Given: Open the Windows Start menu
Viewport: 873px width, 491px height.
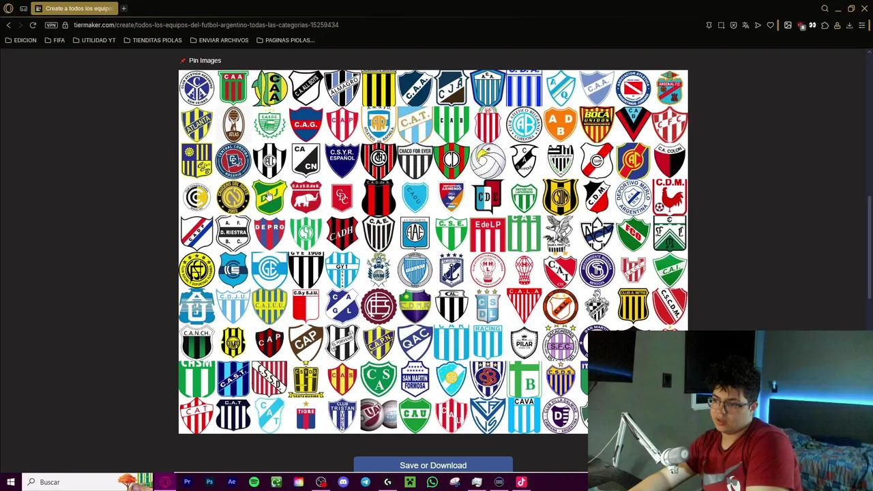Looking at the screenshot, I should [x=11, y=482].
